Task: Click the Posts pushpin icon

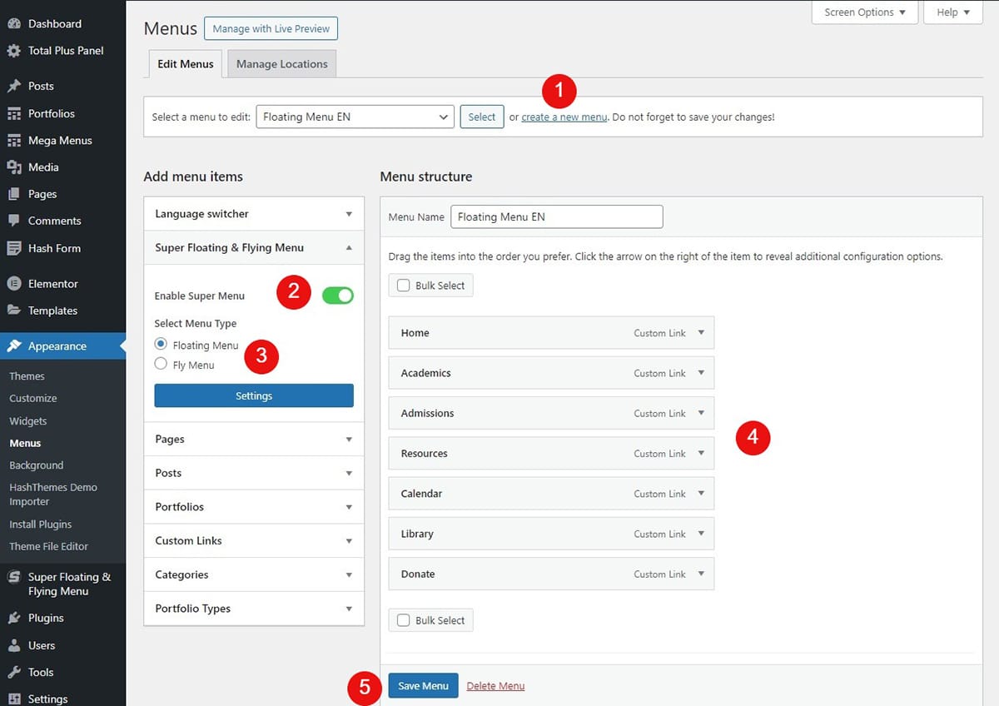Action: click(14, 86)
